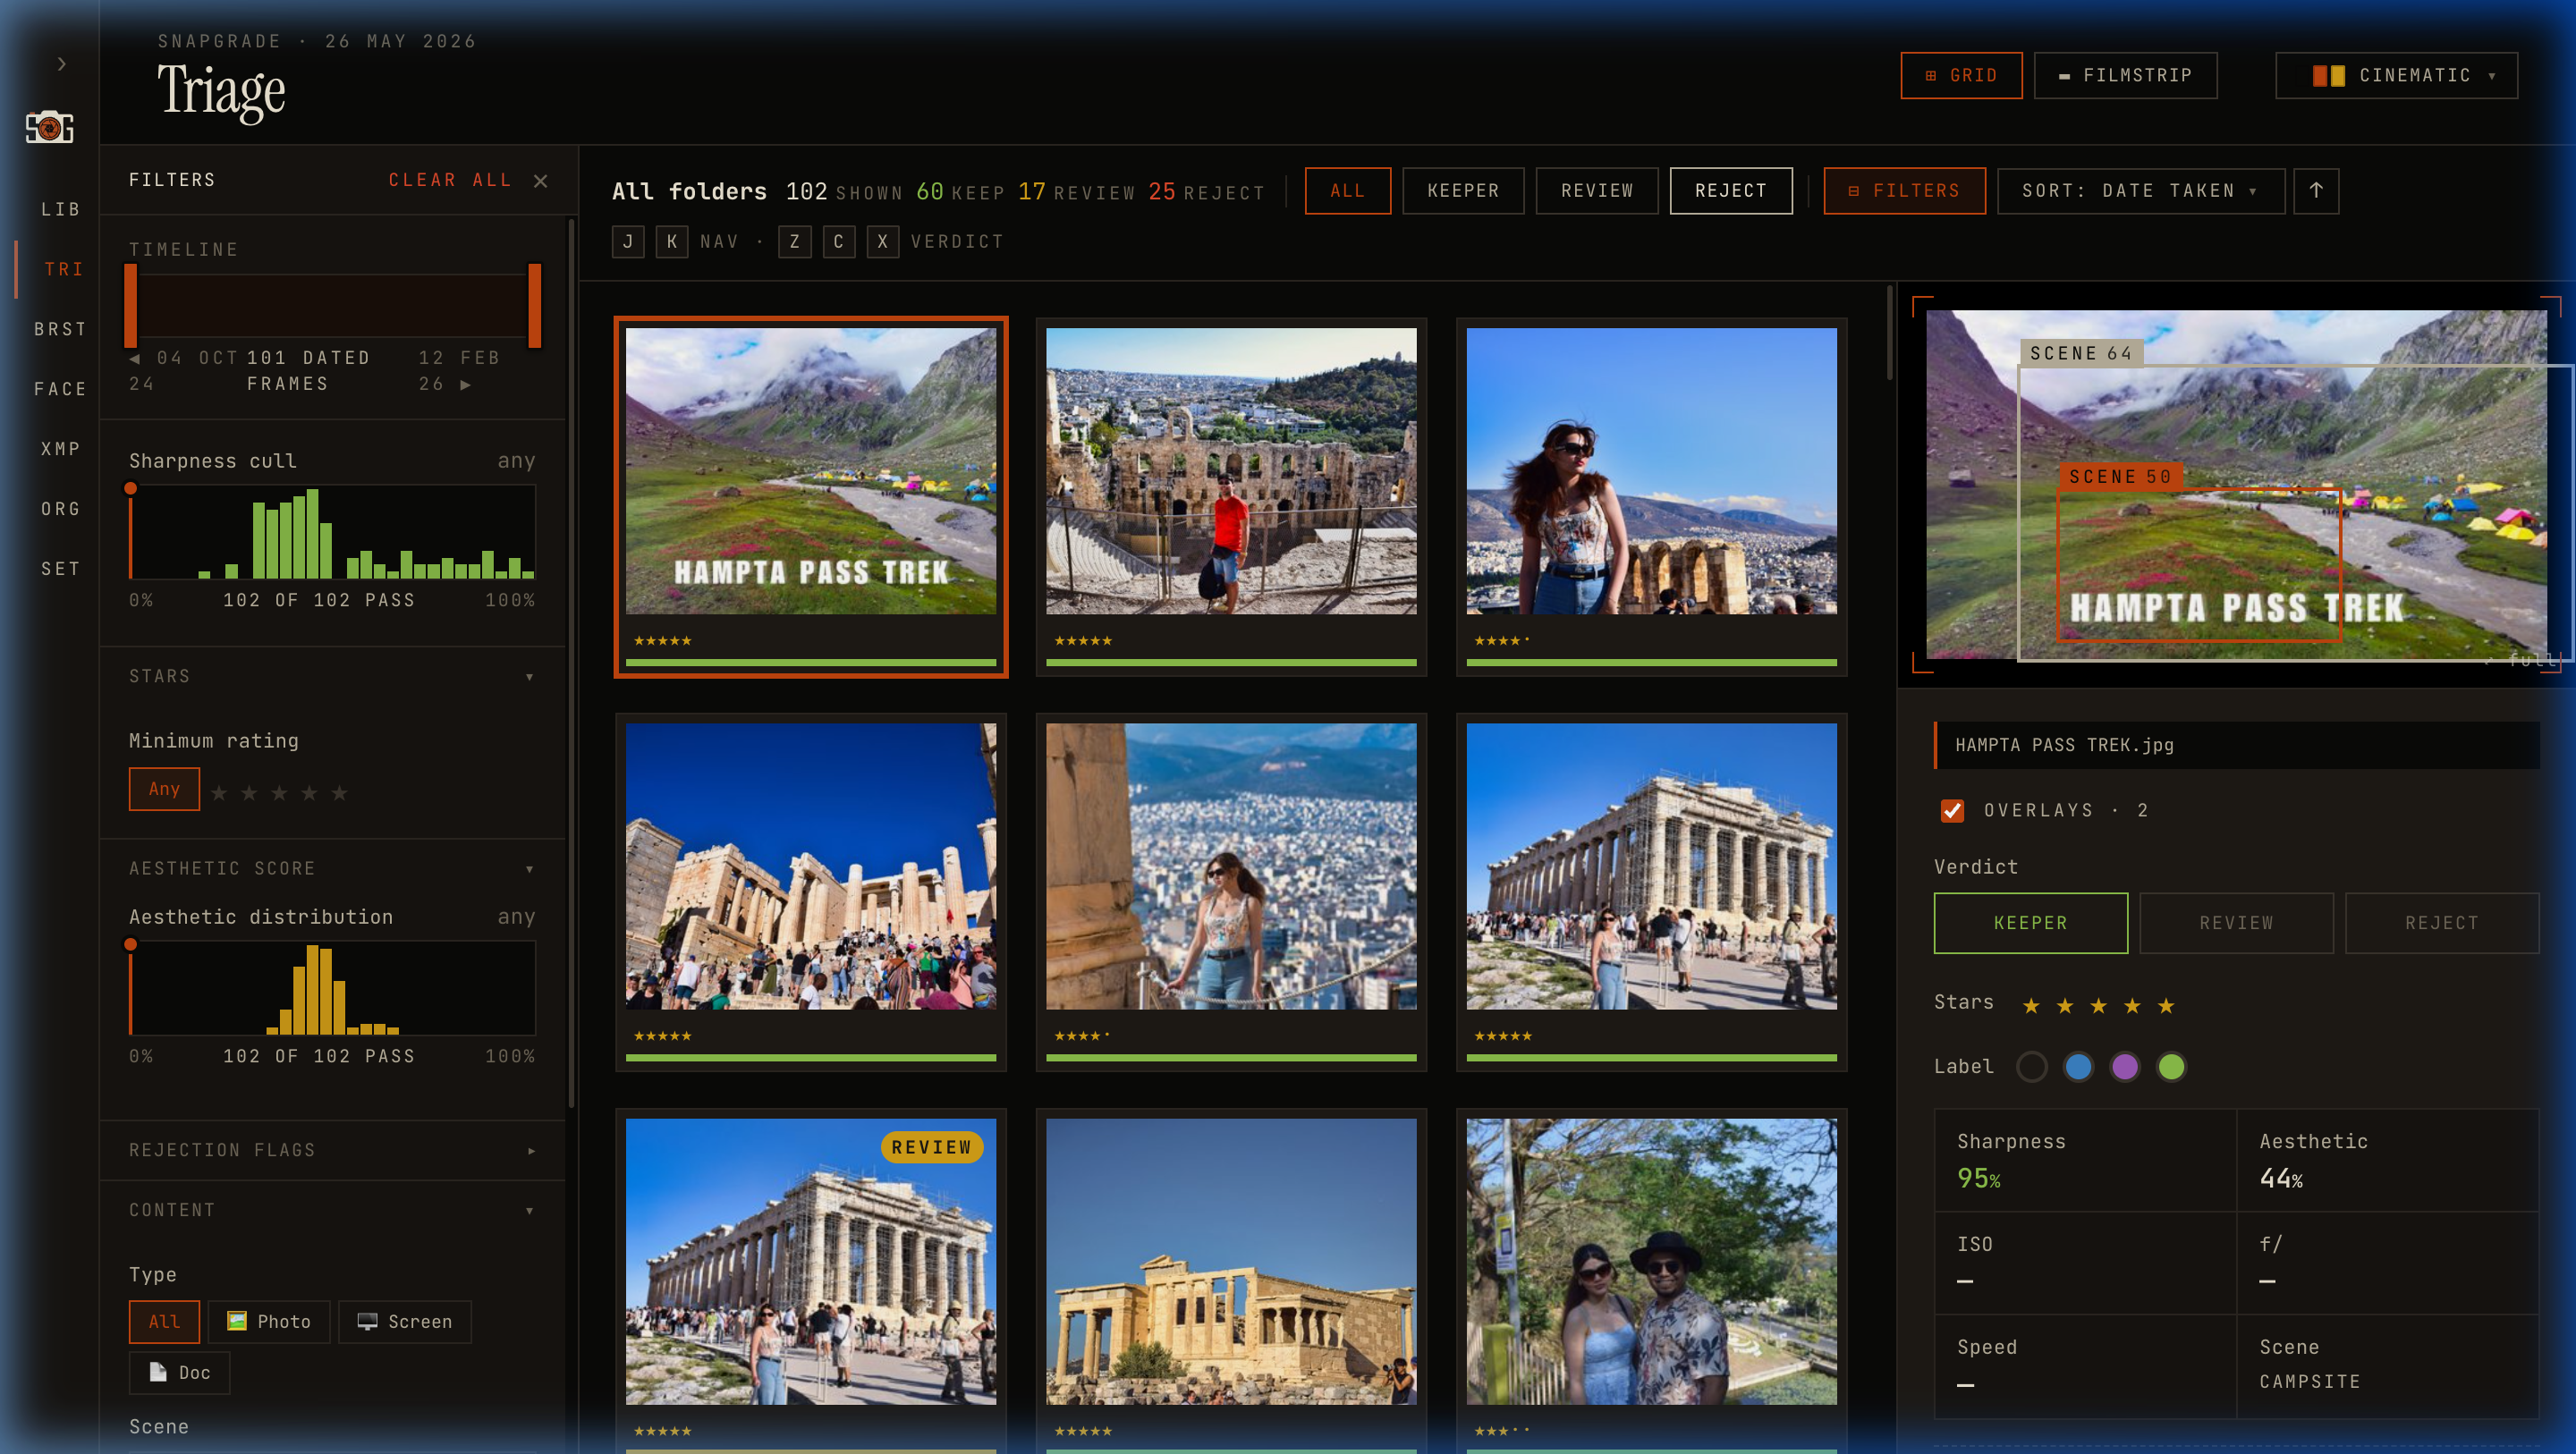
Task: Choose the empty (none) color label
Action: 2032,1067
